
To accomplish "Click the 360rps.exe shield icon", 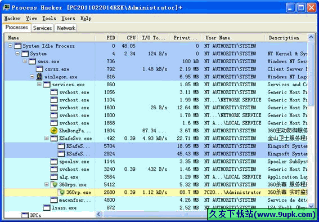I will tap(54, 185).
